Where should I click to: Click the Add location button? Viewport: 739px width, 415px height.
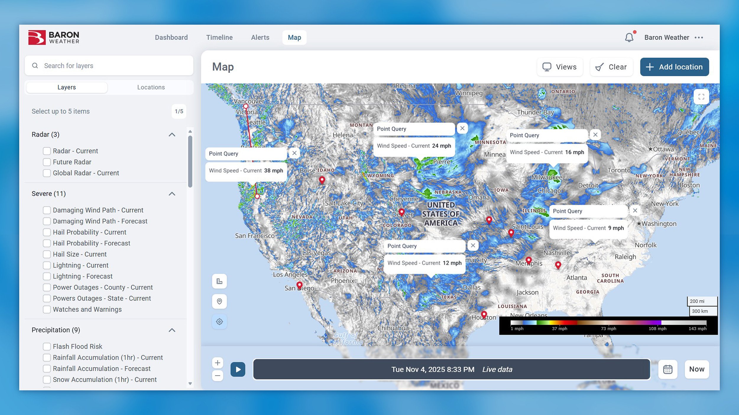point(674,67)
